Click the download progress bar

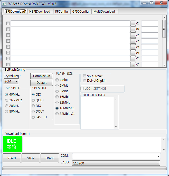pos(85,168)
